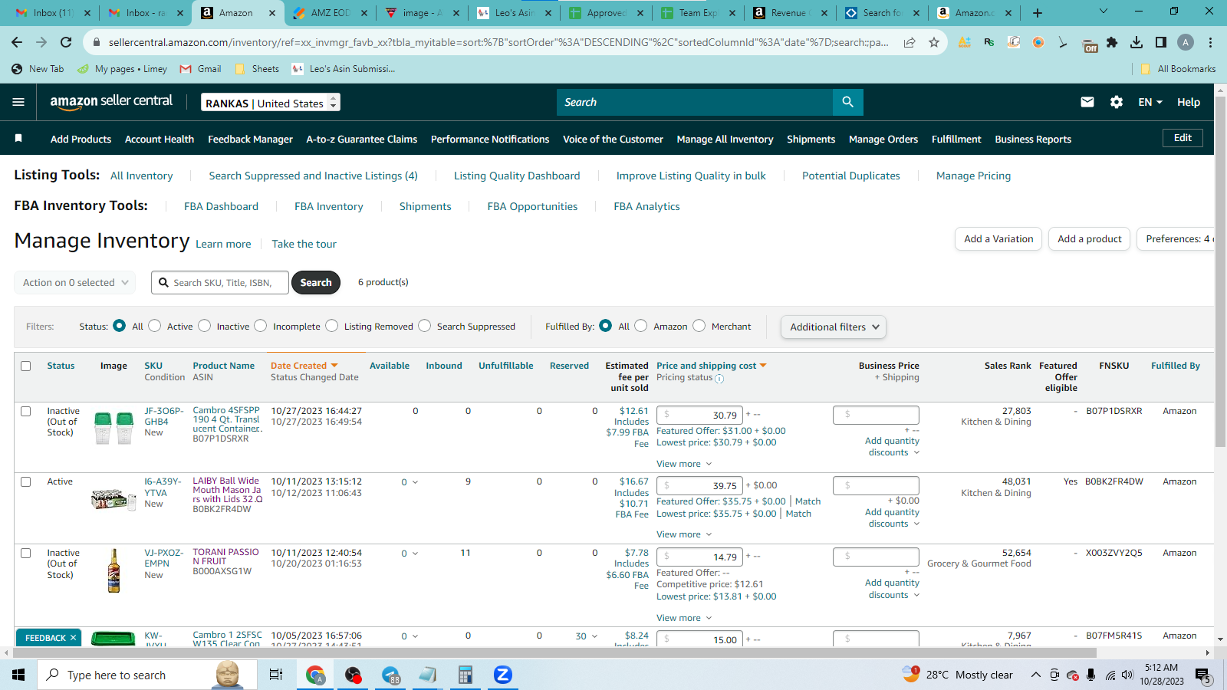Select the Inactive status radio button
Screen dimensions: 1227x690
204,326
